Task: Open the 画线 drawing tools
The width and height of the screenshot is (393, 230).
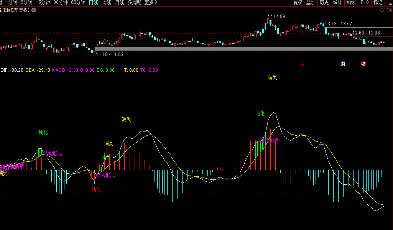Action: 351,3
